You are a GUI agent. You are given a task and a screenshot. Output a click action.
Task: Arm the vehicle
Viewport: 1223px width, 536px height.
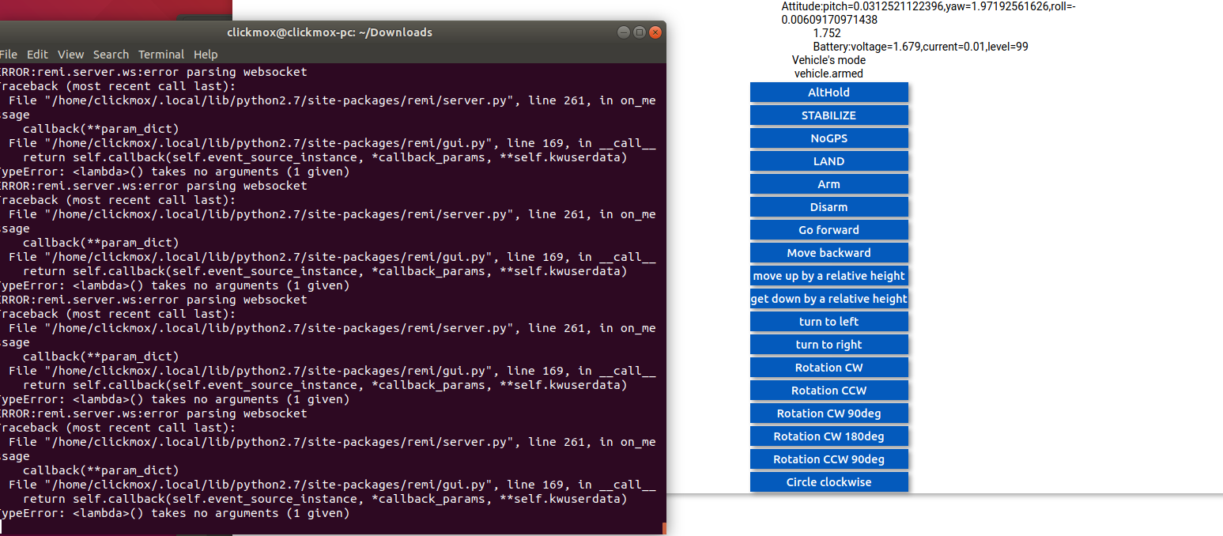pyautogui.click(x=829, y=183)
